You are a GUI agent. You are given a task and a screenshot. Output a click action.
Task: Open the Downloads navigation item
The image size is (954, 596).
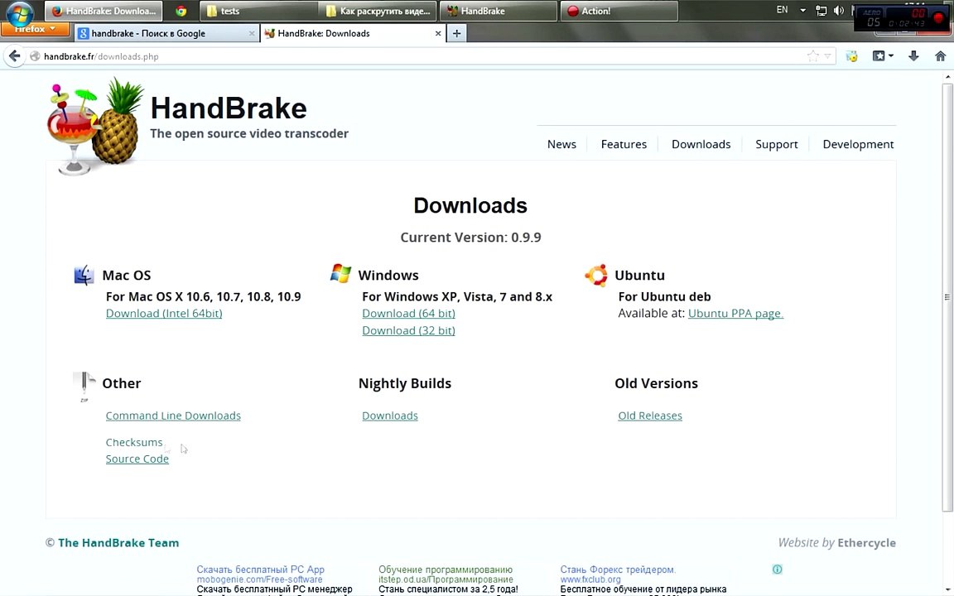click(701, 144)
